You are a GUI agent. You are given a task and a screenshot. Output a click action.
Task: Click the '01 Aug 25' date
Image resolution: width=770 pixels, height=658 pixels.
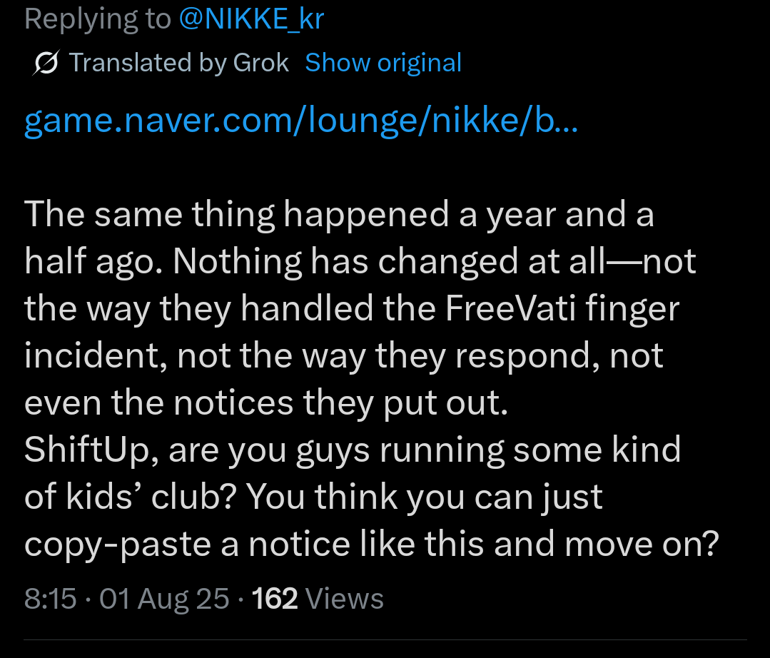click(x=164, y=599)
